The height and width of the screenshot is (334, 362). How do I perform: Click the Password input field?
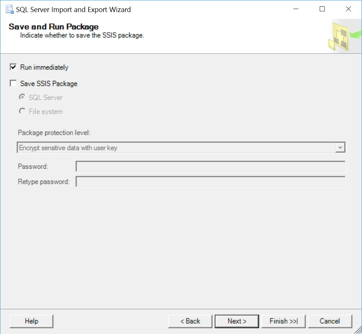[x=210, y=166]
